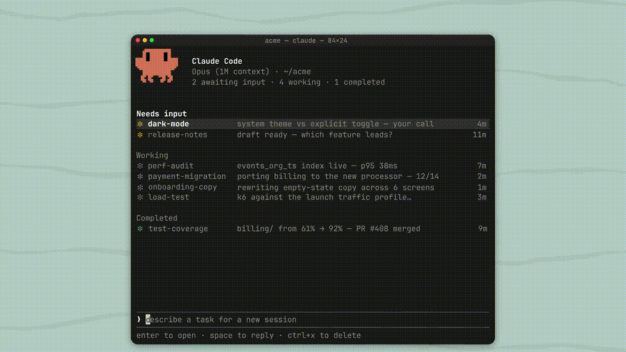Screen dimensions: 626x352
Task: Click '1 completed' status text
Action: [359, 82]
